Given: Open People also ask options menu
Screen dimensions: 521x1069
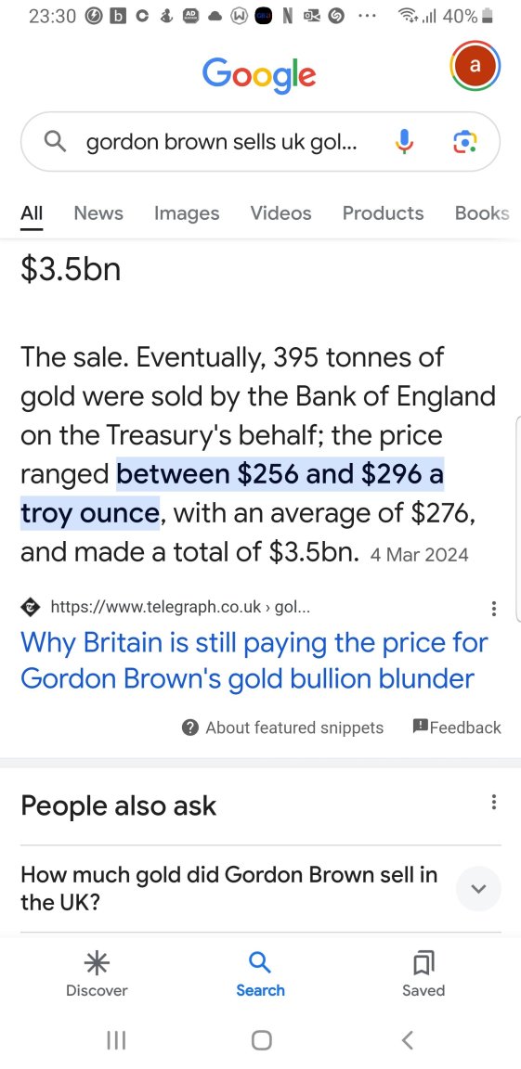Looking at the screenshot, I should coord(494,802).
